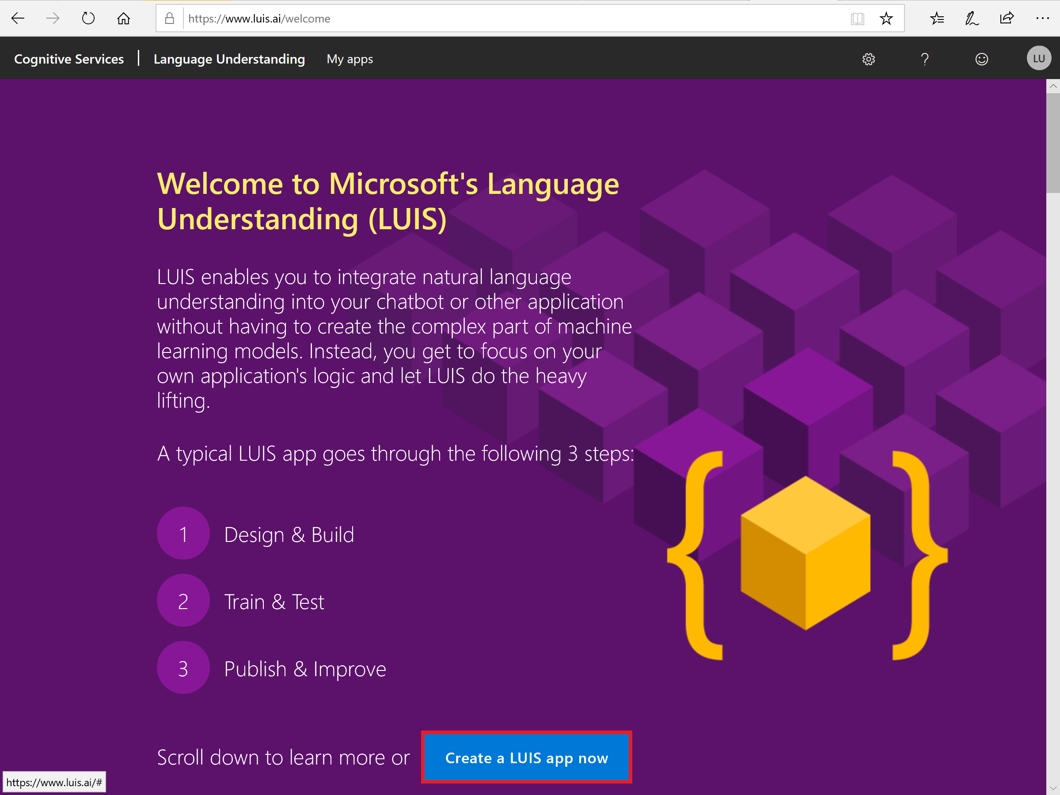Click the step 2 circle
The width and height of the screenshot is (1060, 795).
tap(183, 601)
